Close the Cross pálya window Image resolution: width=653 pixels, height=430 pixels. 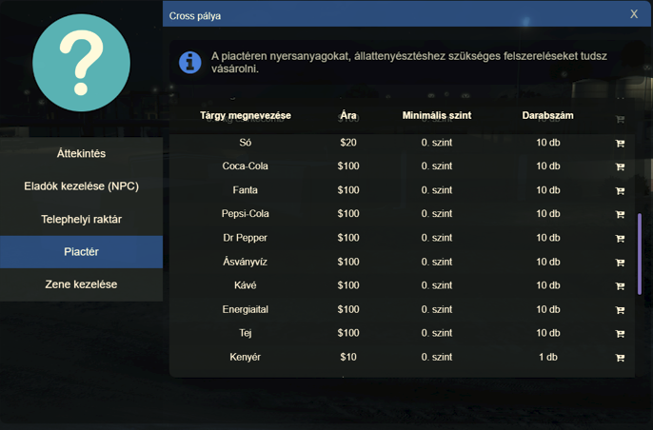click(x=634, y=14)
